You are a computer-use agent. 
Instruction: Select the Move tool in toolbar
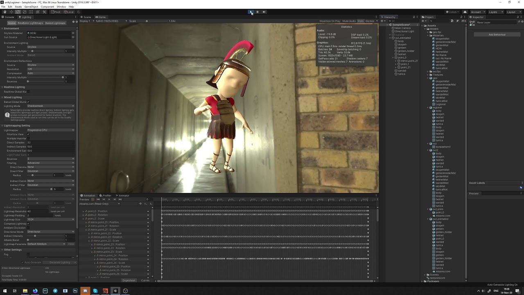(11, 12)
